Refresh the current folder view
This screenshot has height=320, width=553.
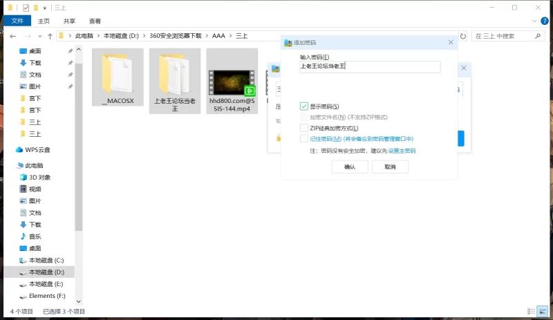(x=463, y=36)
